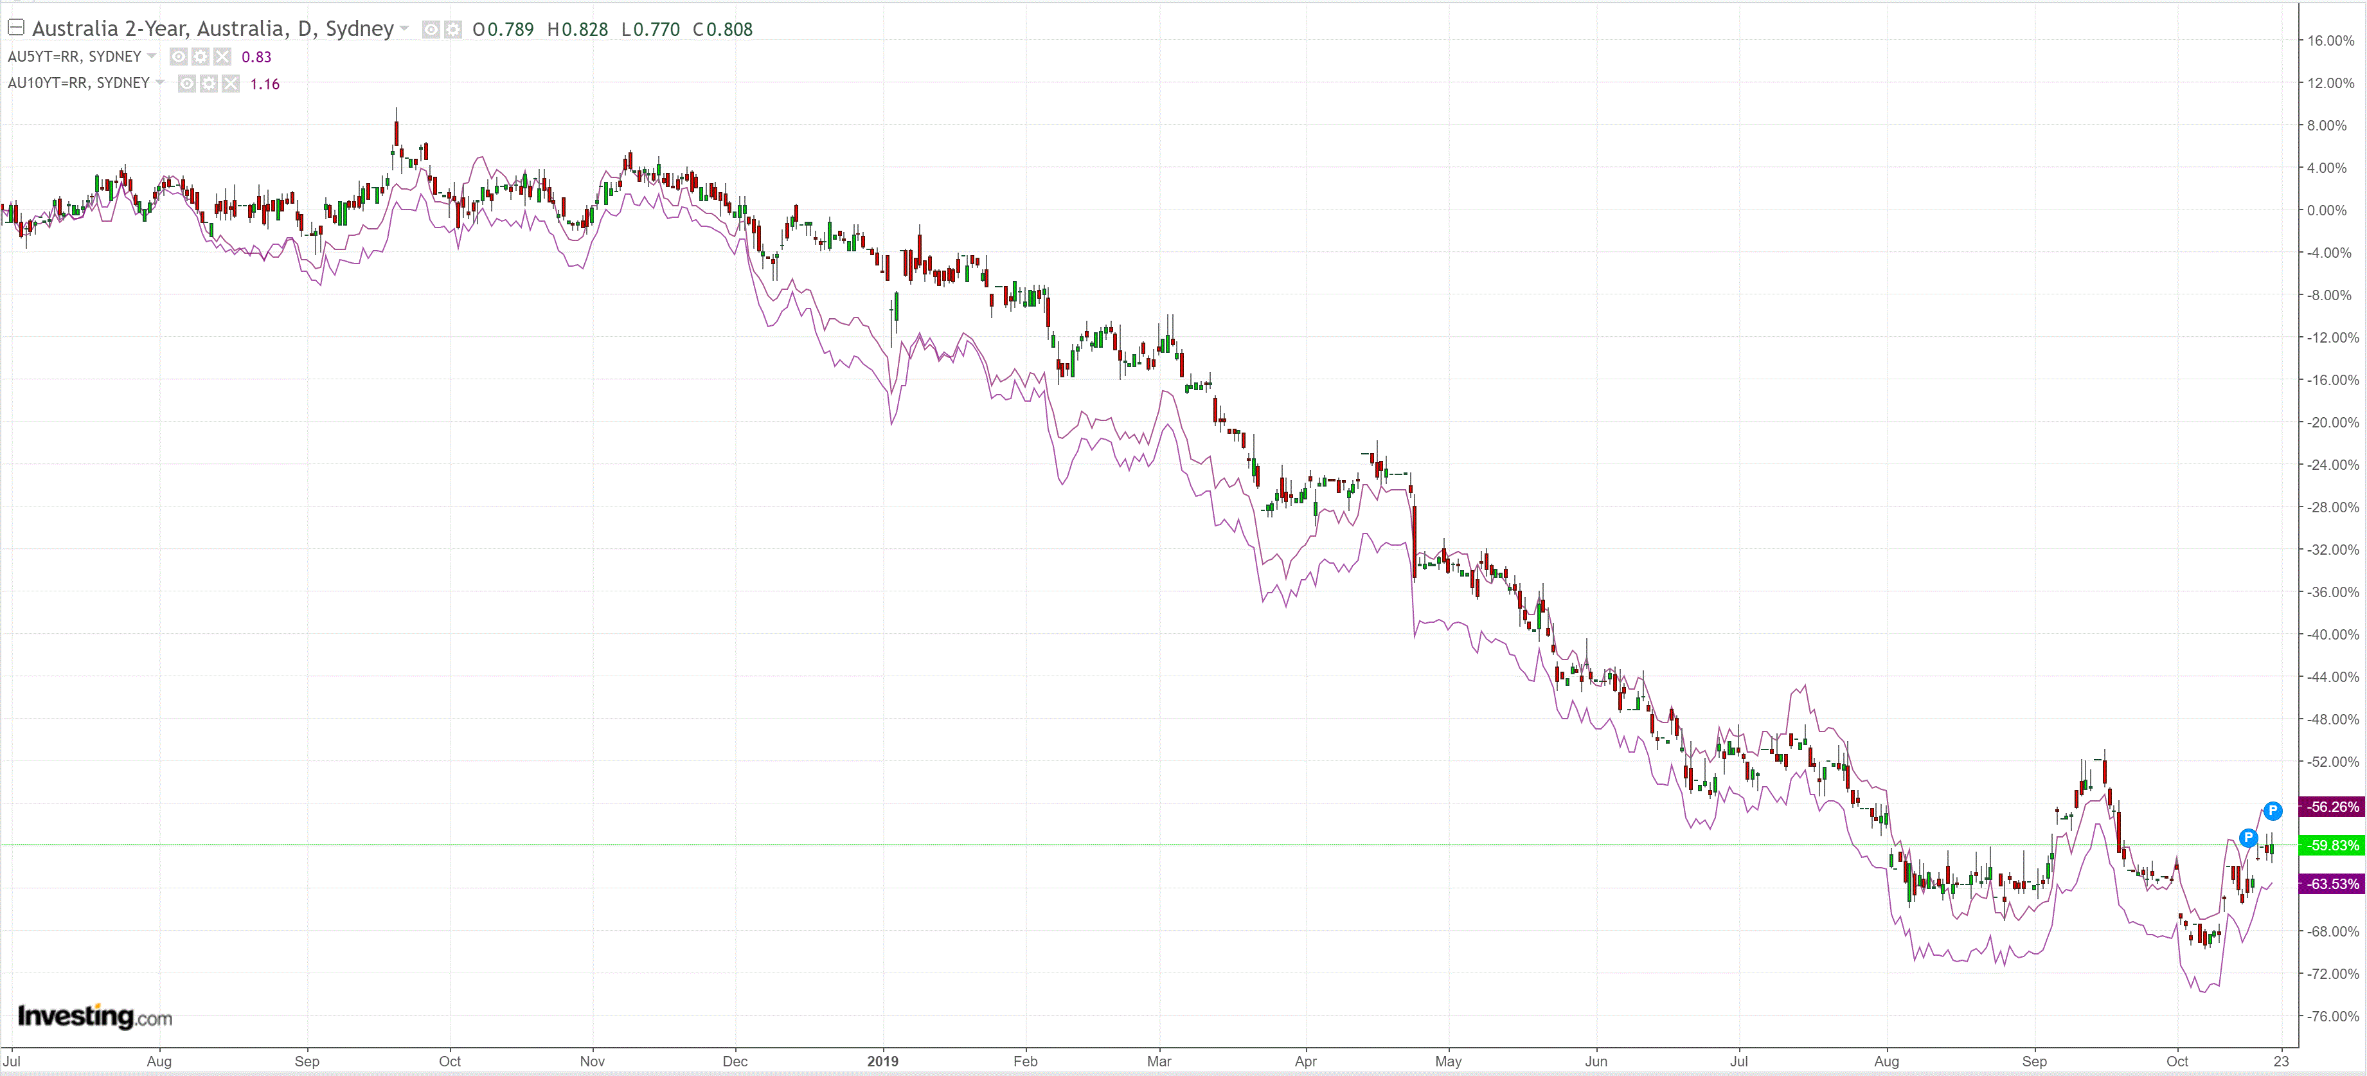Hide the AU5YT=RR series with eye icon
The height and width of the screenshot is (1076, 2367).
178,57
